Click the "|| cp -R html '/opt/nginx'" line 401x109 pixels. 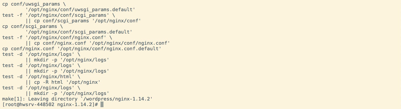click(63, 82)
